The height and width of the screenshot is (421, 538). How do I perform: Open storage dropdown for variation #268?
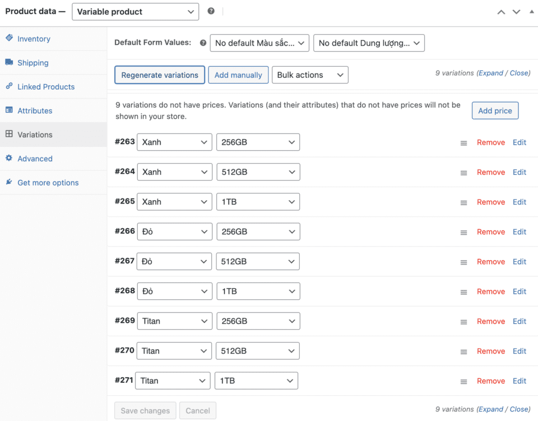(x=258, y=292)
